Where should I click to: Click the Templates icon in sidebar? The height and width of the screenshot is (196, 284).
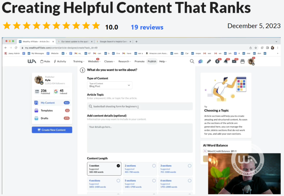36,111
